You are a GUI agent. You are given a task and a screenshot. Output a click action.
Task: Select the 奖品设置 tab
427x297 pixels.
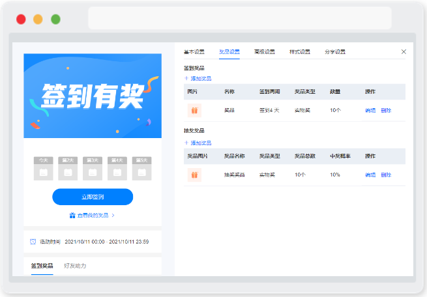pos(229,51)
